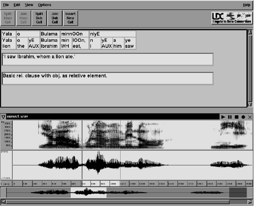
Task: Open the Options menu
Action: [x=45, y=5]
